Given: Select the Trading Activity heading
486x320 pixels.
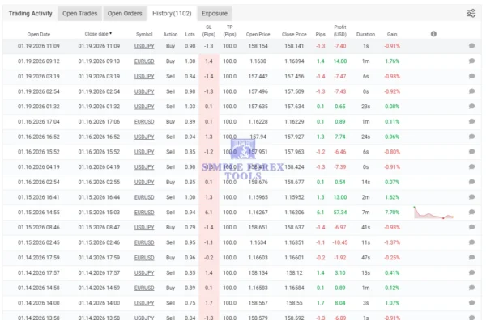Looking at the screenshot, I should click(31, 14).
